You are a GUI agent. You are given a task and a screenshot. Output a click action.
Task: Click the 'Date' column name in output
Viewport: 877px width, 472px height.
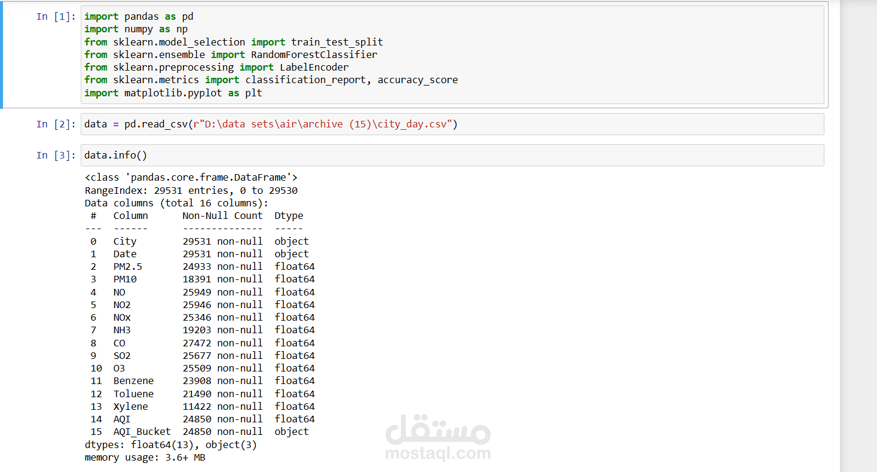pyautogui.click(x=125, y=254)
